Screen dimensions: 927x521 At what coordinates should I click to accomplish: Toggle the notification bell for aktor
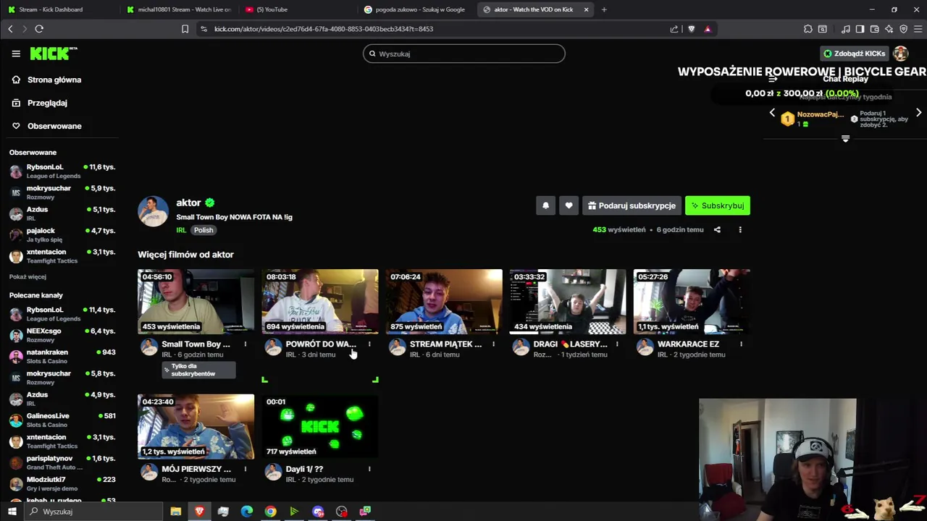point(545,206)
